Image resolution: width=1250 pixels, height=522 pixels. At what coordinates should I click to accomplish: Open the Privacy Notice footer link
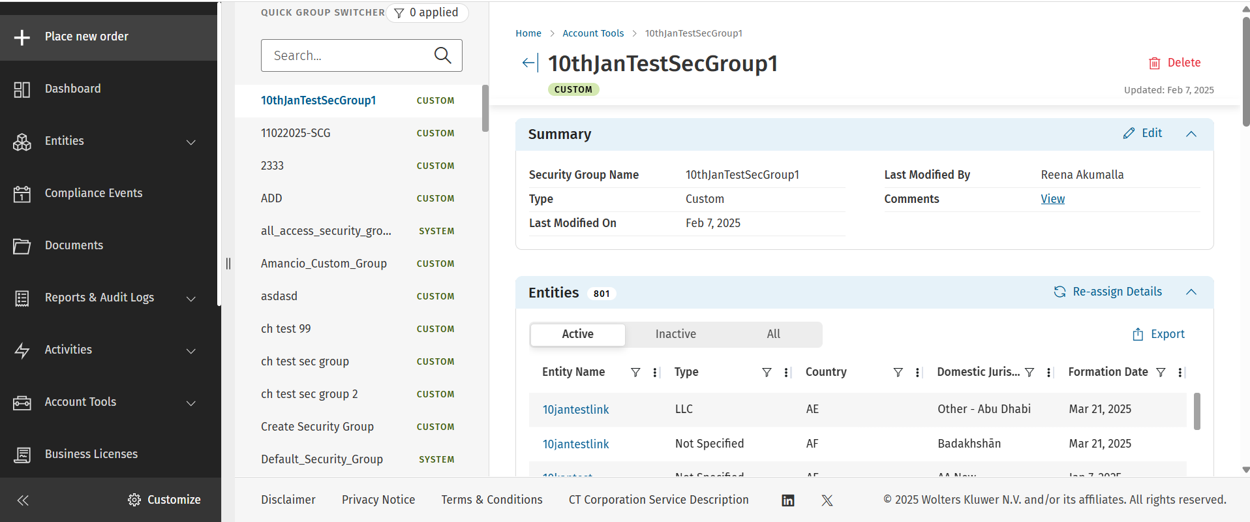(378, 500)
